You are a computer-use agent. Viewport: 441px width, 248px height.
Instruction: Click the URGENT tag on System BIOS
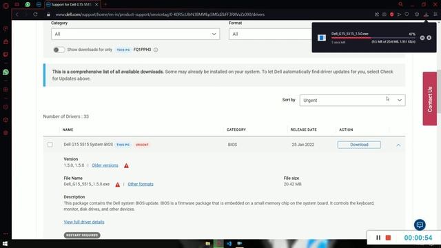[142, 145]
